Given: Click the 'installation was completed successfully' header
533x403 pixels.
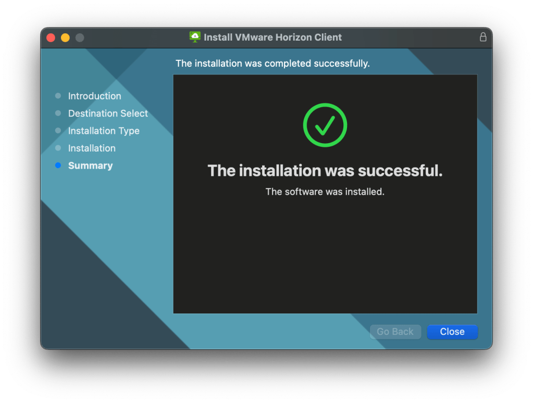Looking at the screenshot, I should 272,64.
